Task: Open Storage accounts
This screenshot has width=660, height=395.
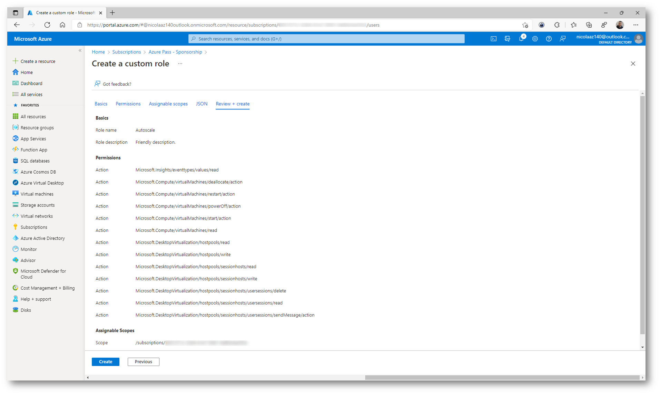Action: coord(37,205)
